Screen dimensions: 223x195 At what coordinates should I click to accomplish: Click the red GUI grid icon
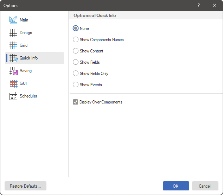pyautogui.click(x=13, y=83)
